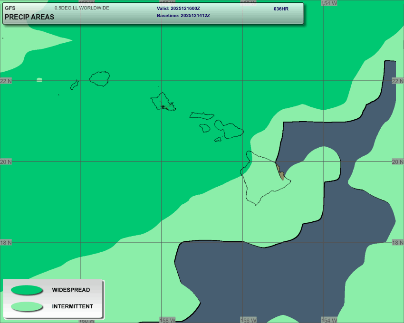Click the 0.5DEG LL WORLDWIDE text

pos(82,8)
